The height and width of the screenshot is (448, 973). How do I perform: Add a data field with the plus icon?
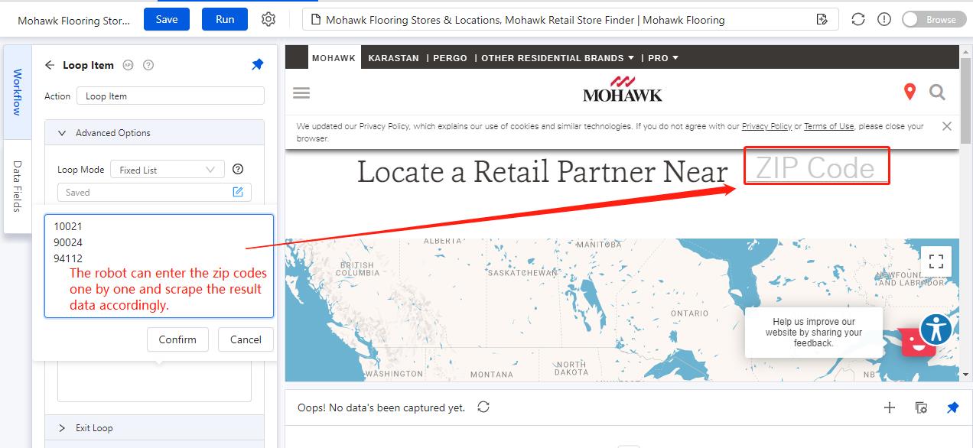(x=889, y=407)
